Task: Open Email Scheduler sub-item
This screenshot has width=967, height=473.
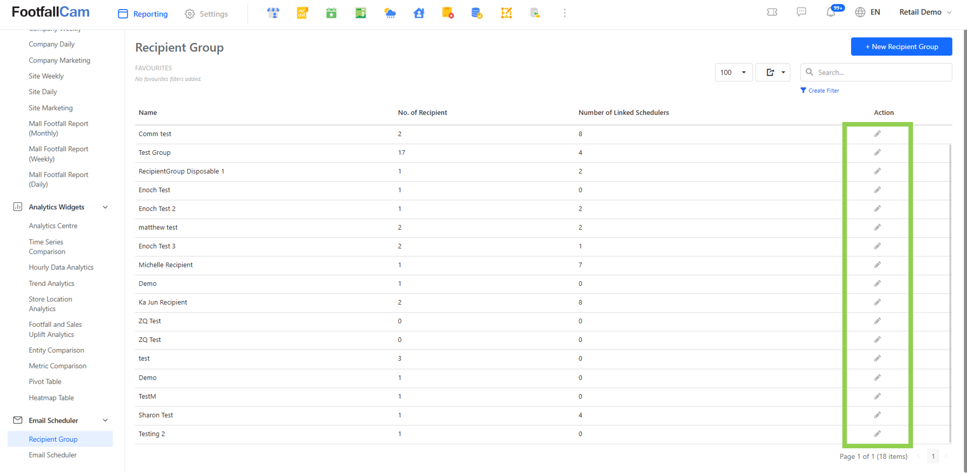Action: click(x=52, y=455)
